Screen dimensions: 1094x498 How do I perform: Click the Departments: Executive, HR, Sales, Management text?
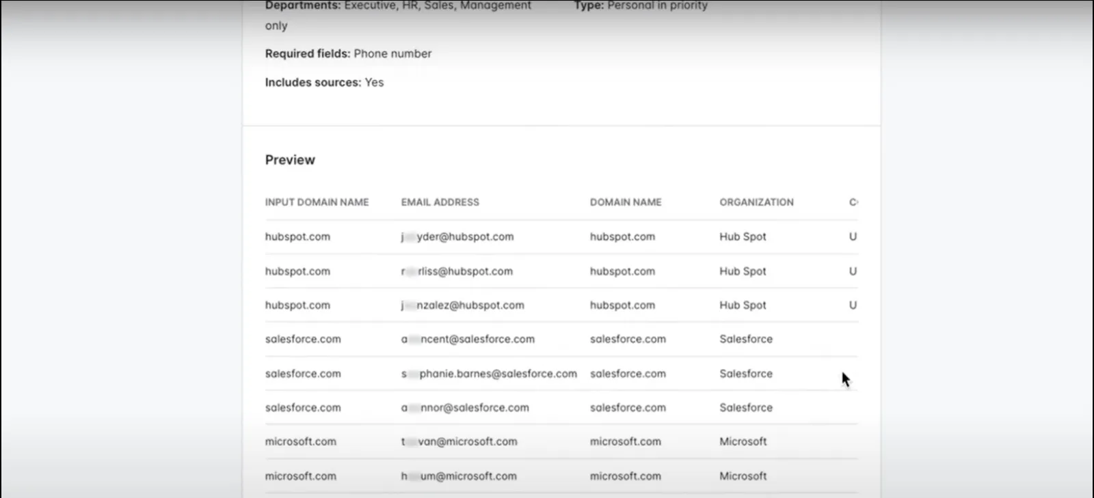tap(398, 5)
